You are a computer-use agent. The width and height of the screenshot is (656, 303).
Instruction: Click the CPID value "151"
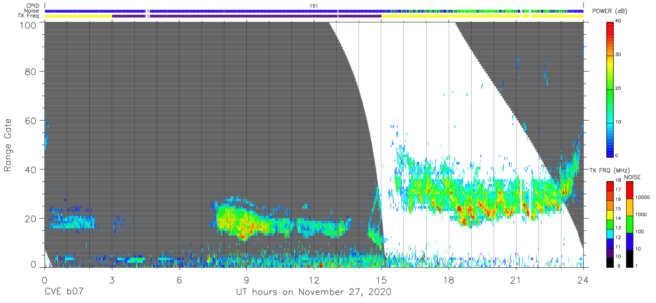pyautogui.click(x=314, y=5)
